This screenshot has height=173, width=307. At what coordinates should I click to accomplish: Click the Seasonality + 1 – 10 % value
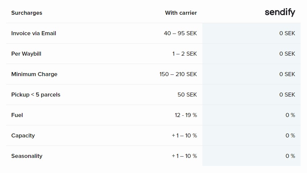184,156
